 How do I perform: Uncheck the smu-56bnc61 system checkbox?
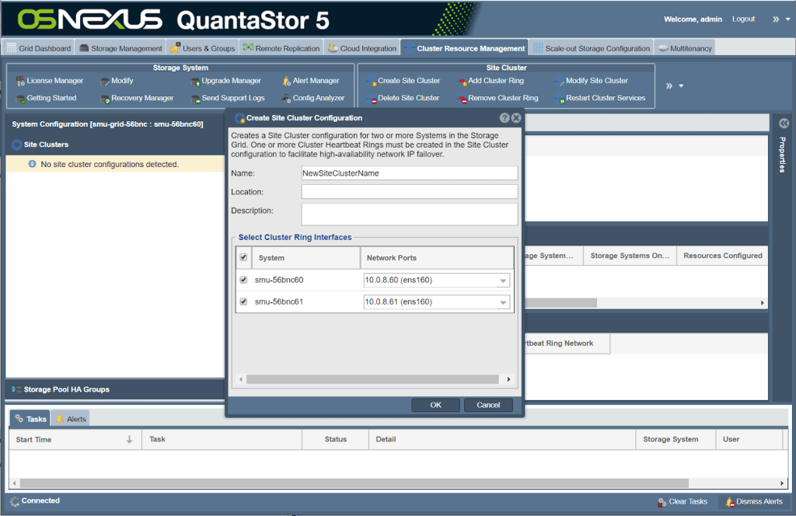click(x=244, y=302)
